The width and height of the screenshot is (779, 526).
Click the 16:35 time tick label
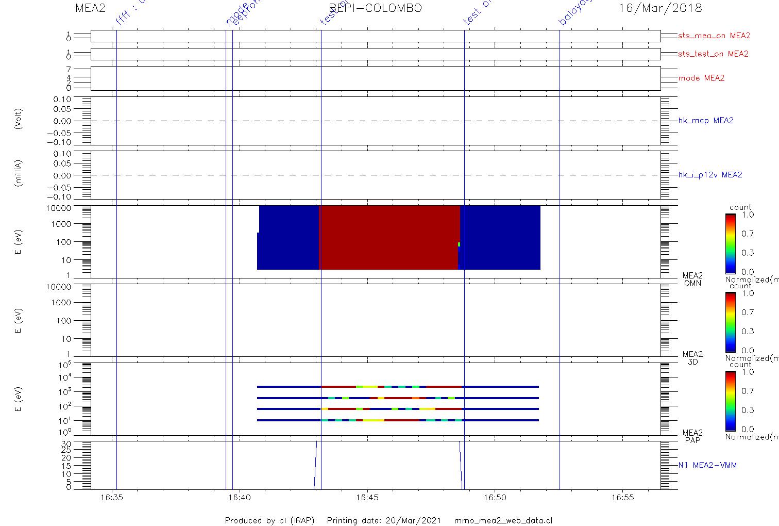(x=112, y=498)
